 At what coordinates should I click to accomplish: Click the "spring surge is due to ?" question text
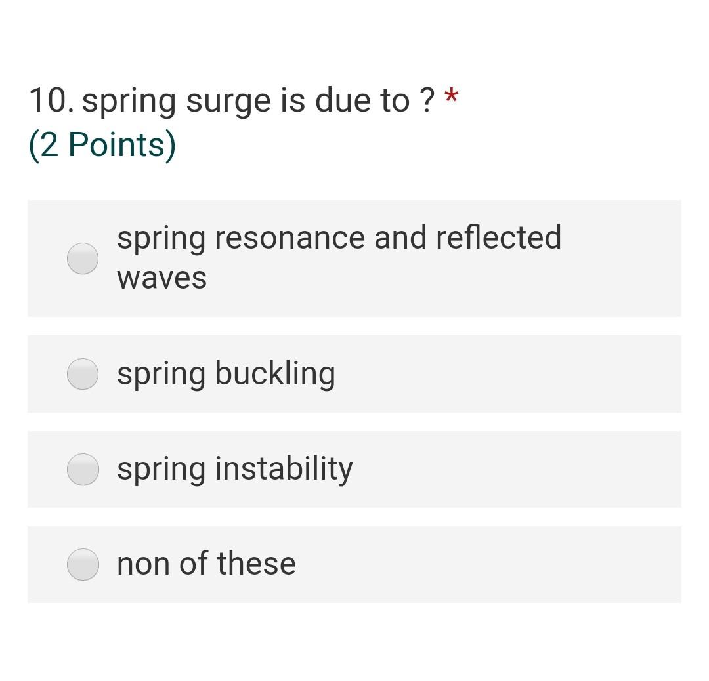258,100
